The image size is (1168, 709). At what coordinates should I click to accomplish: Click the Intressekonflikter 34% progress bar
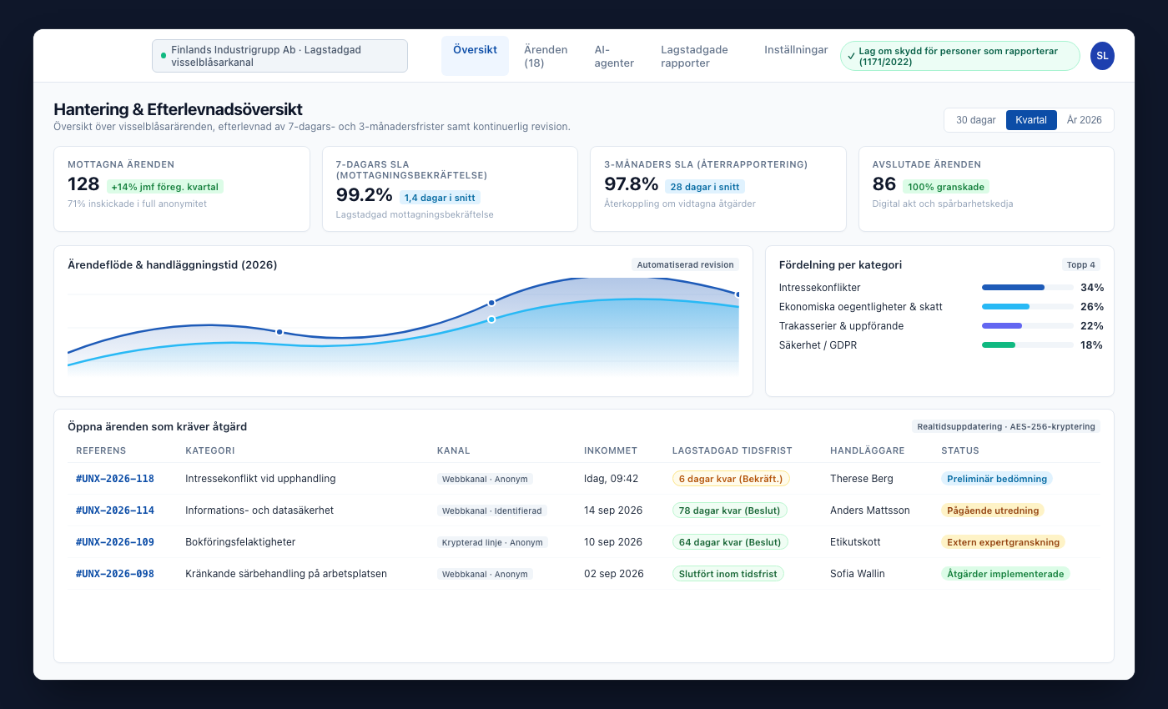click(1028, 287)
